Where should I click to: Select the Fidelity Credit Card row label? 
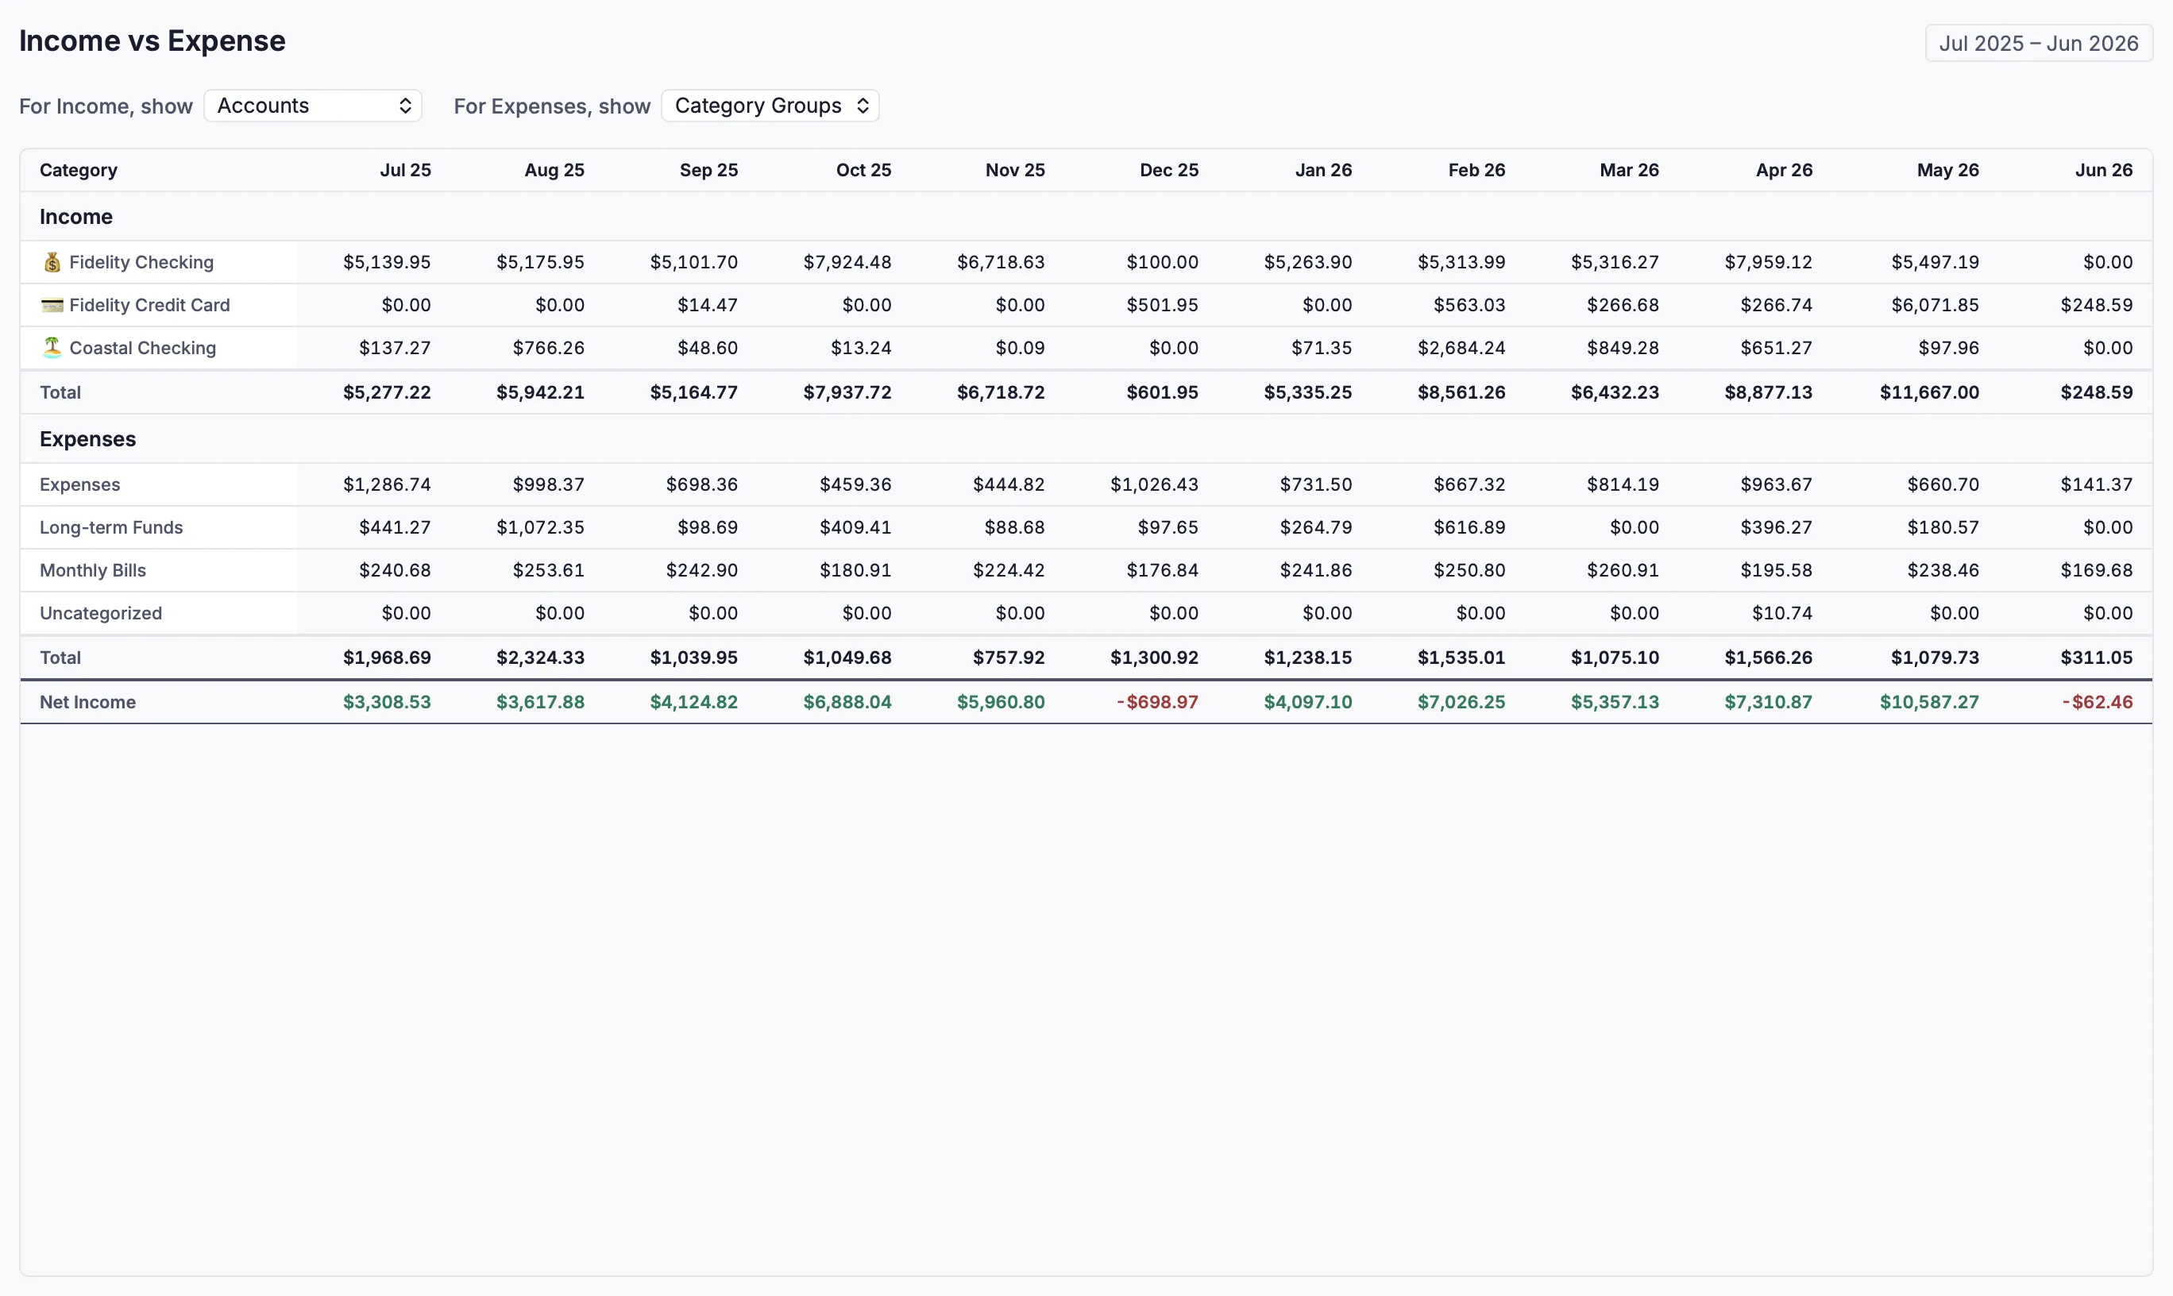point(149,305)
